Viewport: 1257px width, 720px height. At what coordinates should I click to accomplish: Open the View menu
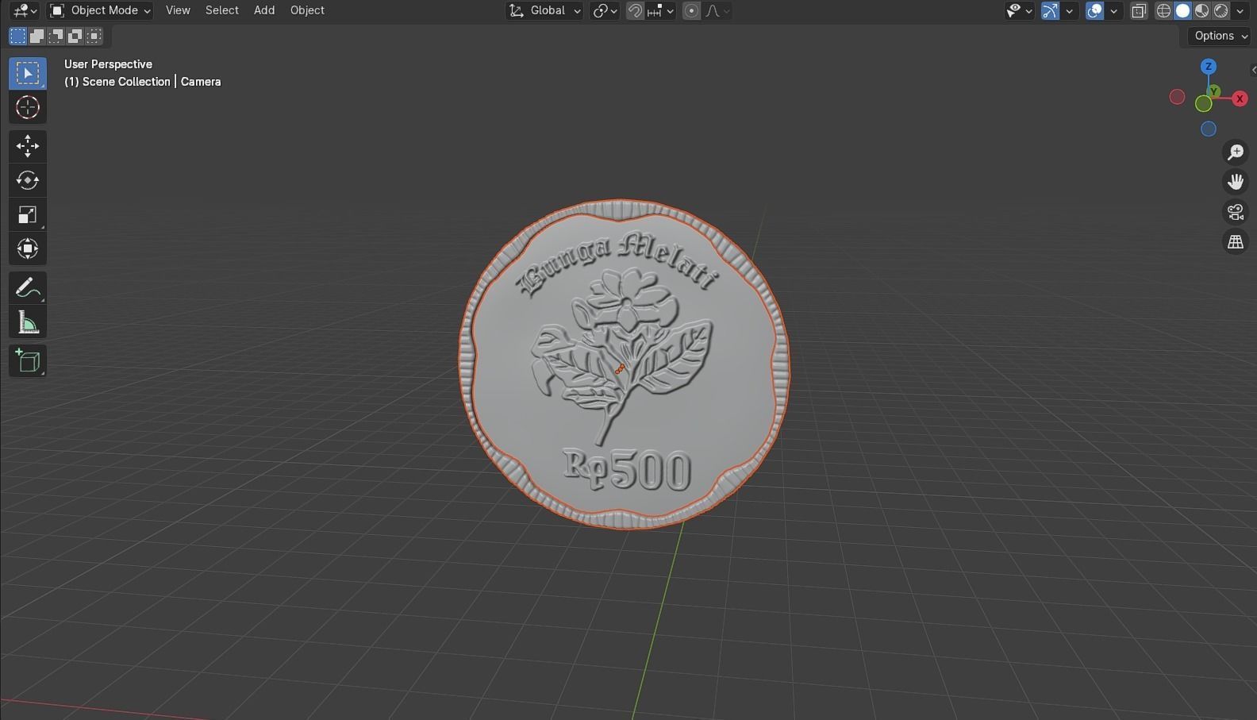point(178,10)
